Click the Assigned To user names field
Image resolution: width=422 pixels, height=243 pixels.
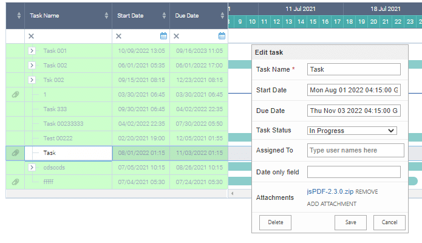click(356, 150)
